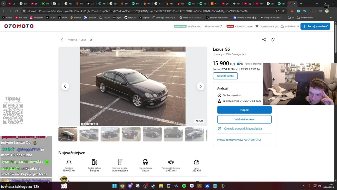
Task: Open OTOMOTO News badge
Action: 180,26
